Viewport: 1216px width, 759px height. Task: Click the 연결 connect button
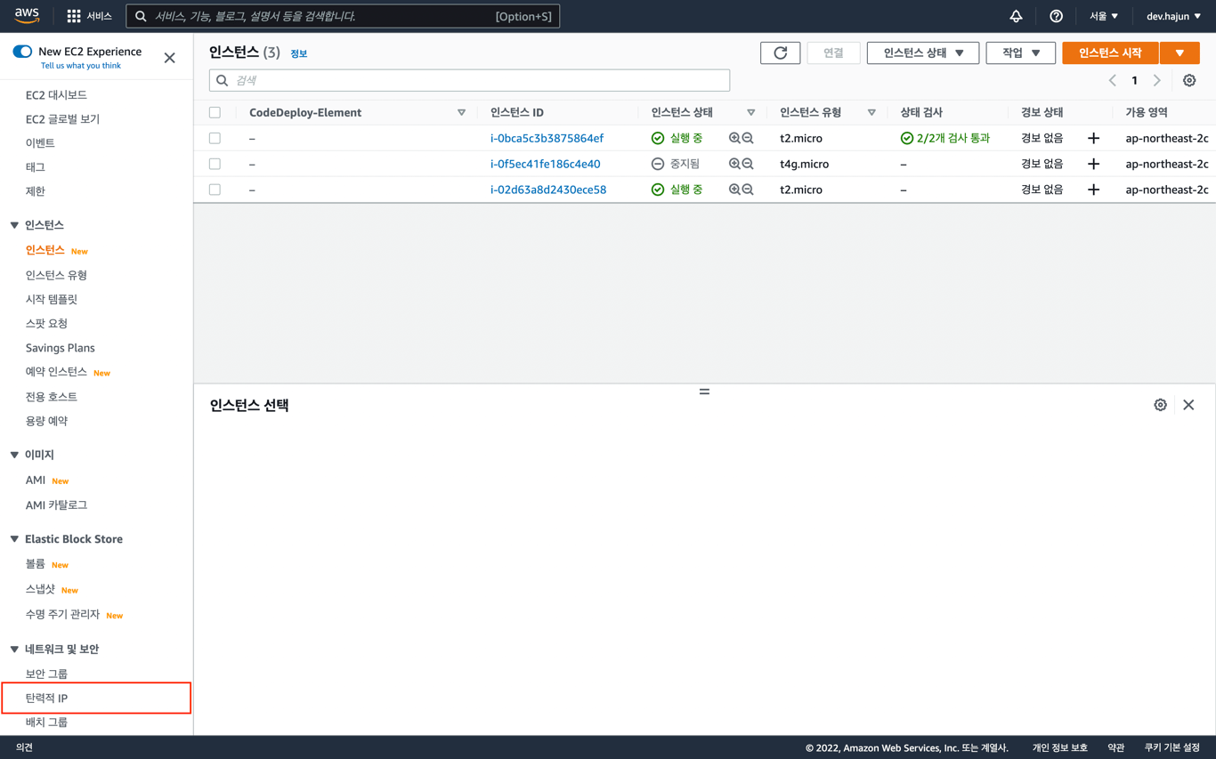tap(833, 53)
